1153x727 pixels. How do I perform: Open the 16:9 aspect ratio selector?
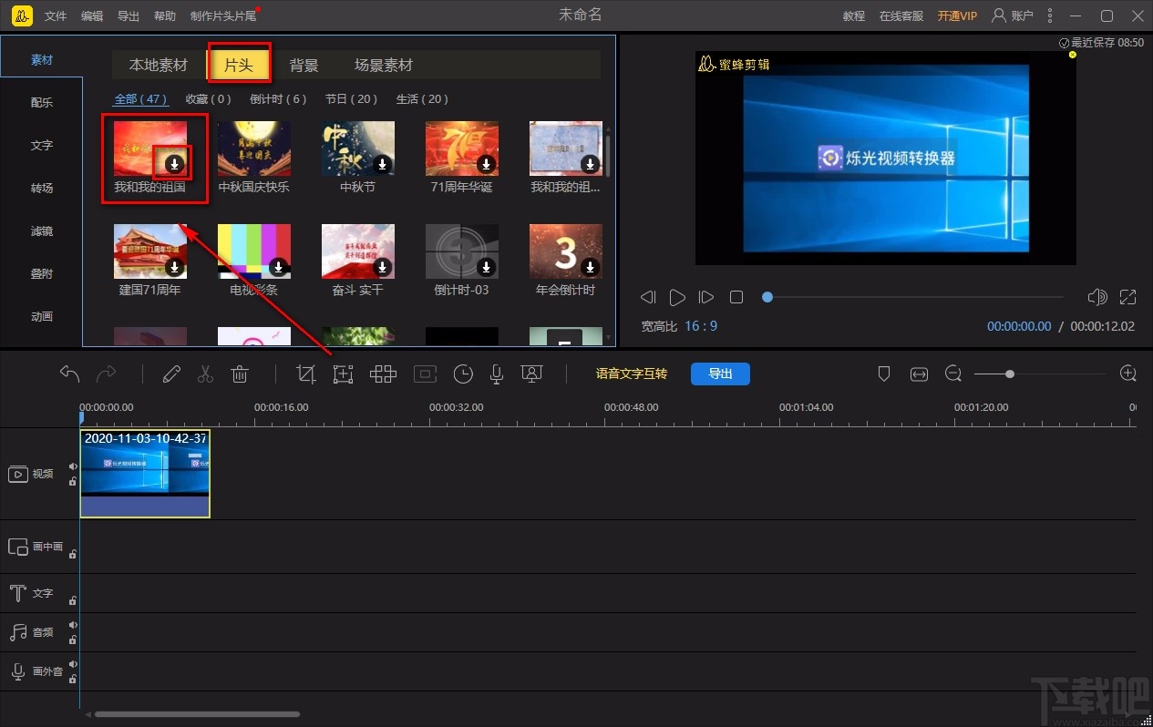[701, 326]
